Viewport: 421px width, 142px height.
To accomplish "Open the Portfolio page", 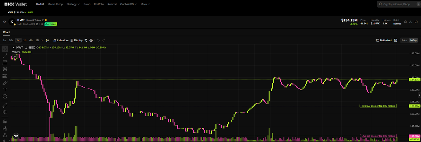I will (x=99, y=4).
